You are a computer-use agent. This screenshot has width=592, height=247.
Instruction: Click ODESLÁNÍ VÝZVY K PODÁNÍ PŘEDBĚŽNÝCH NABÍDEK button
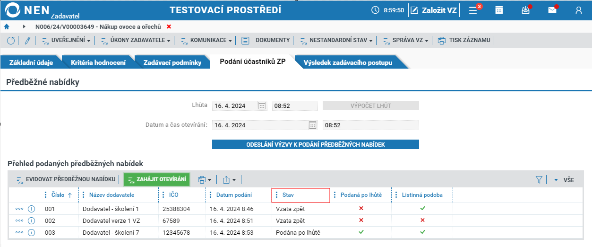[x=316, y=144]
